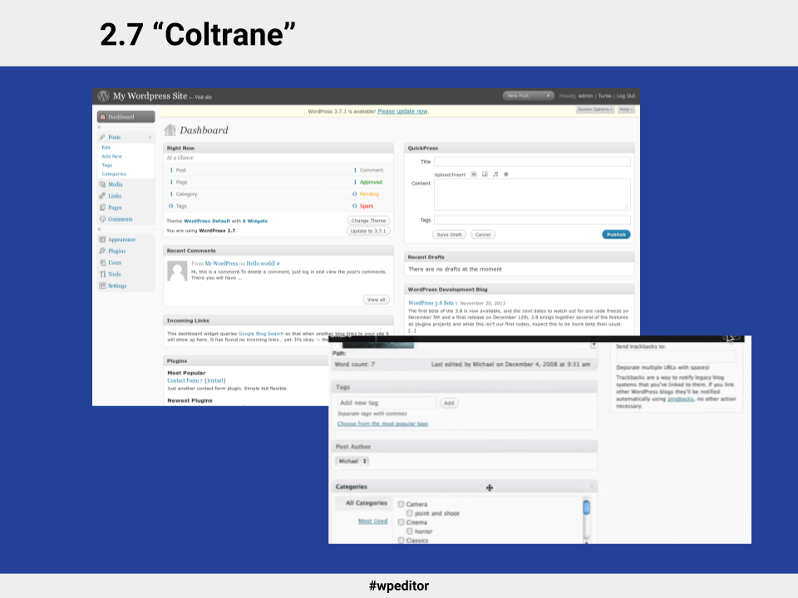Click the Save Draft button
This screenshot has height=598, width=798.
(449, 234)
